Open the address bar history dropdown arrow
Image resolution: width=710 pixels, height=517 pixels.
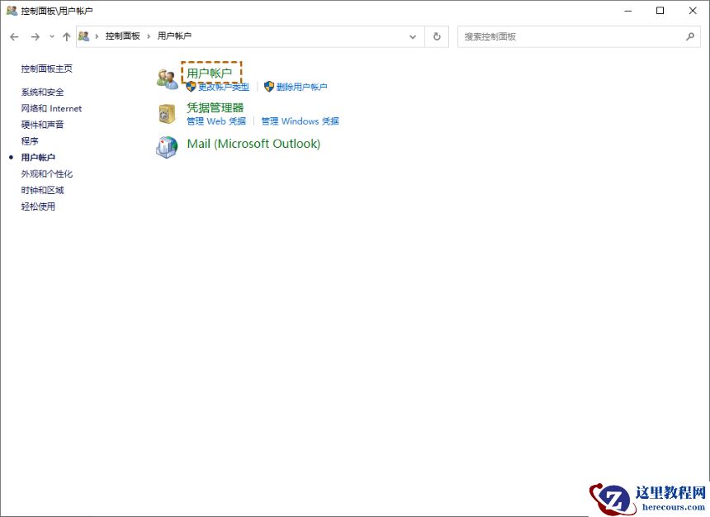[x=413, y=36]
